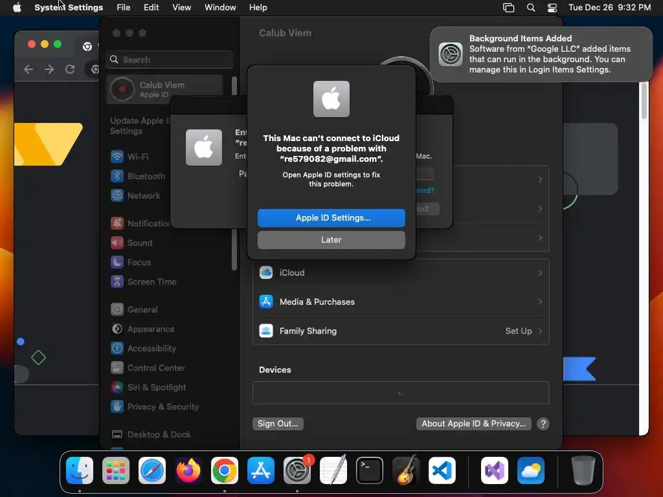Click the Stage Manager menu bar icon
663x497 pixels.
point(509,8)
